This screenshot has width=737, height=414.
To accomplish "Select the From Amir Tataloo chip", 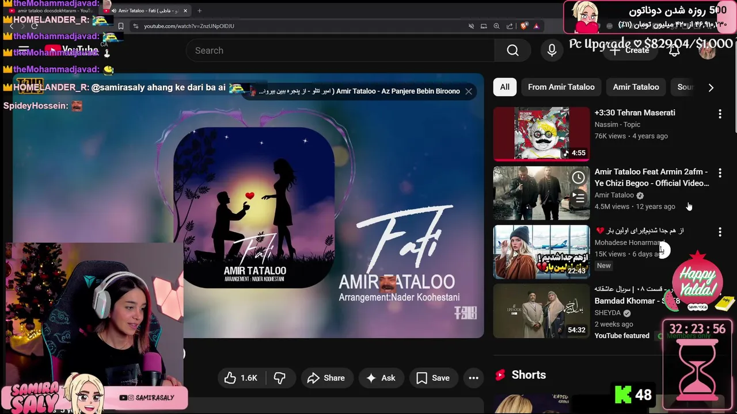I will click(x=561, y=87).
